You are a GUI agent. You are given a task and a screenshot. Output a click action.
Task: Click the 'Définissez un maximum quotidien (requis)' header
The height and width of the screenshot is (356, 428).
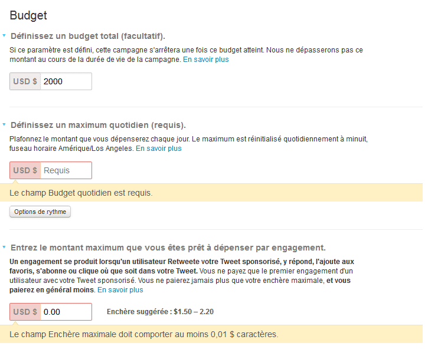98,125
